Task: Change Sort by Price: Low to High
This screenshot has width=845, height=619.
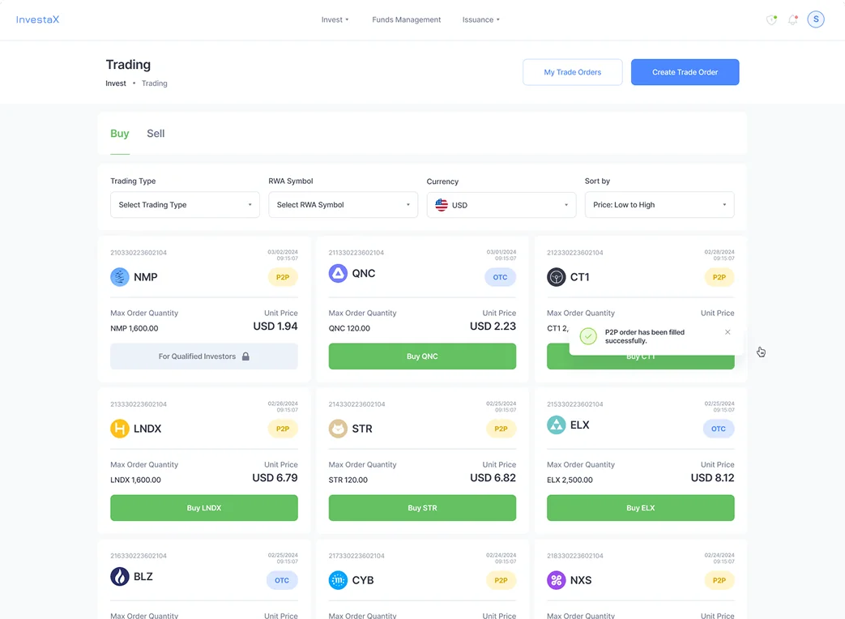Action: tap(659, 205)
